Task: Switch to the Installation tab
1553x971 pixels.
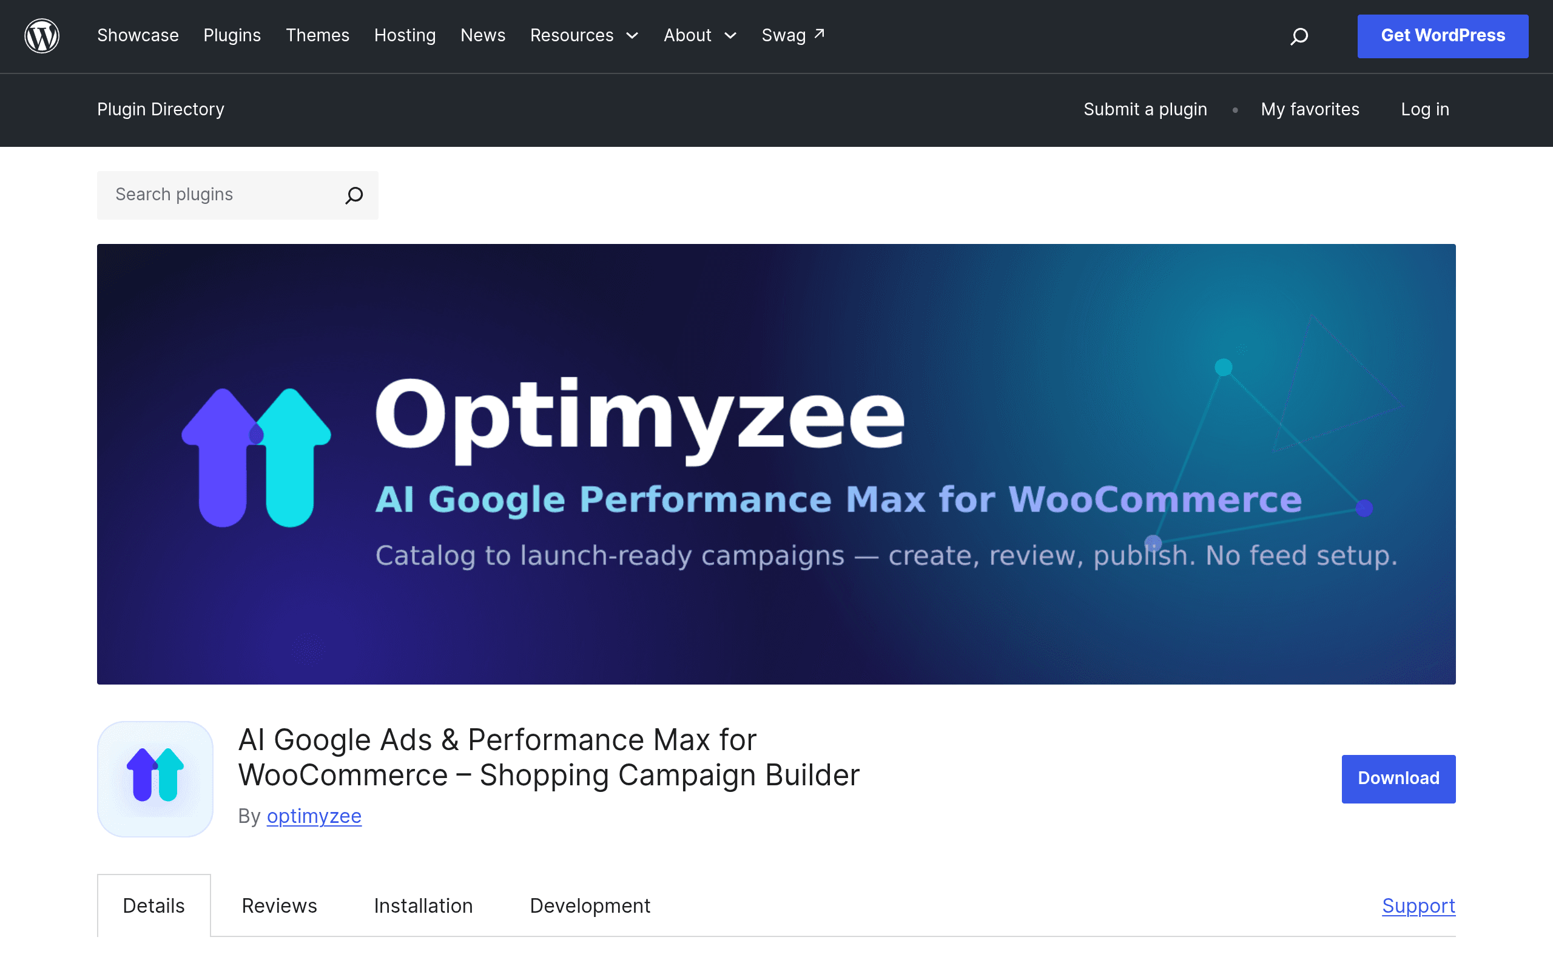Action: (423, 905)
